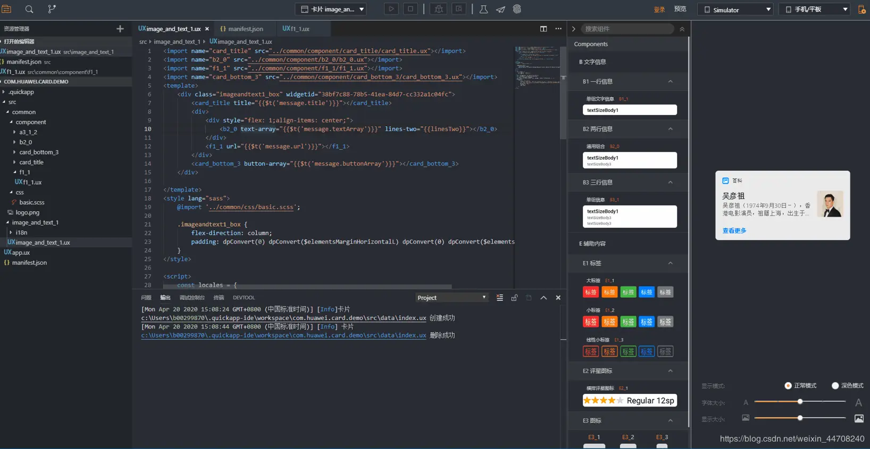Image resolution: width=870 pixels, height=449 pixels.
Task: Clear output using the list-clear icon
Action: [500, 298]
